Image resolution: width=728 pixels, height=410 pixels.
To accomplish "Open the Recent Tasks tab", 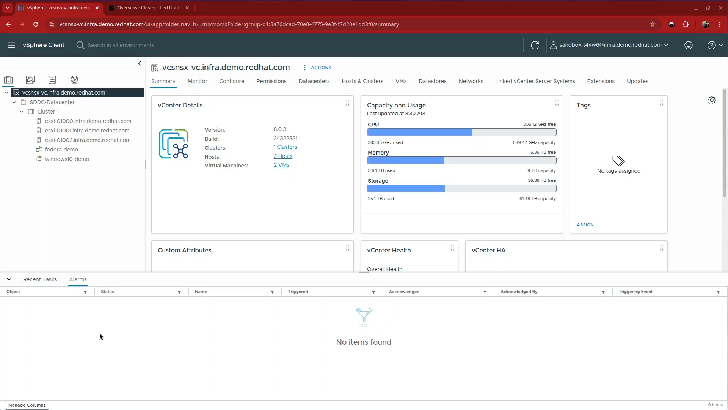I will (x=39, y=279).
